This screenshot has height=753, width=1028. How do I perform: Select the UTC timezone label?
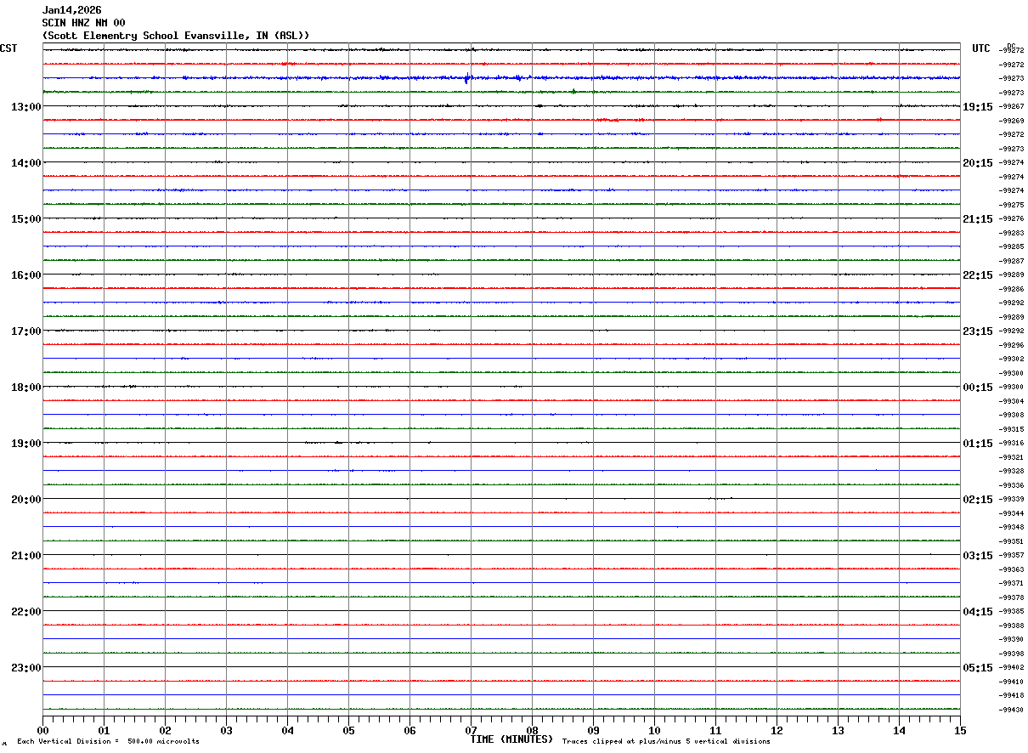coord(981,48)
